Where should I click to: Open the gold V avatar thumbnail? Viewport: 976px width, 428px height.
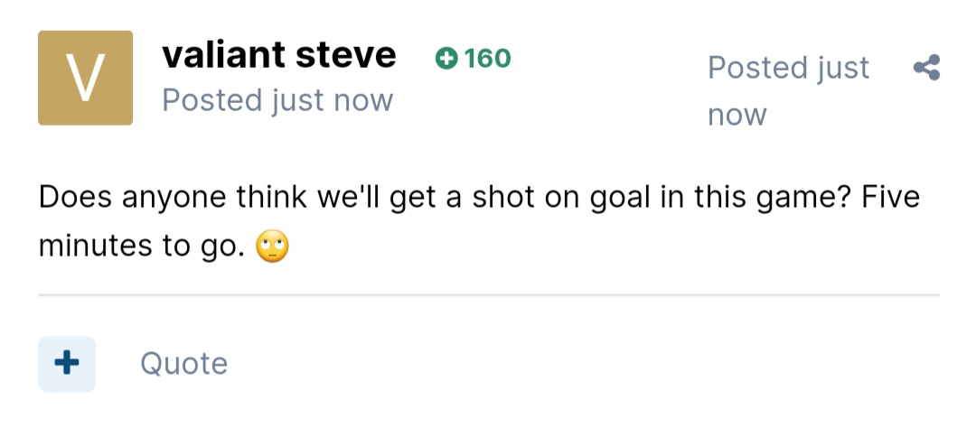(85, 78)
